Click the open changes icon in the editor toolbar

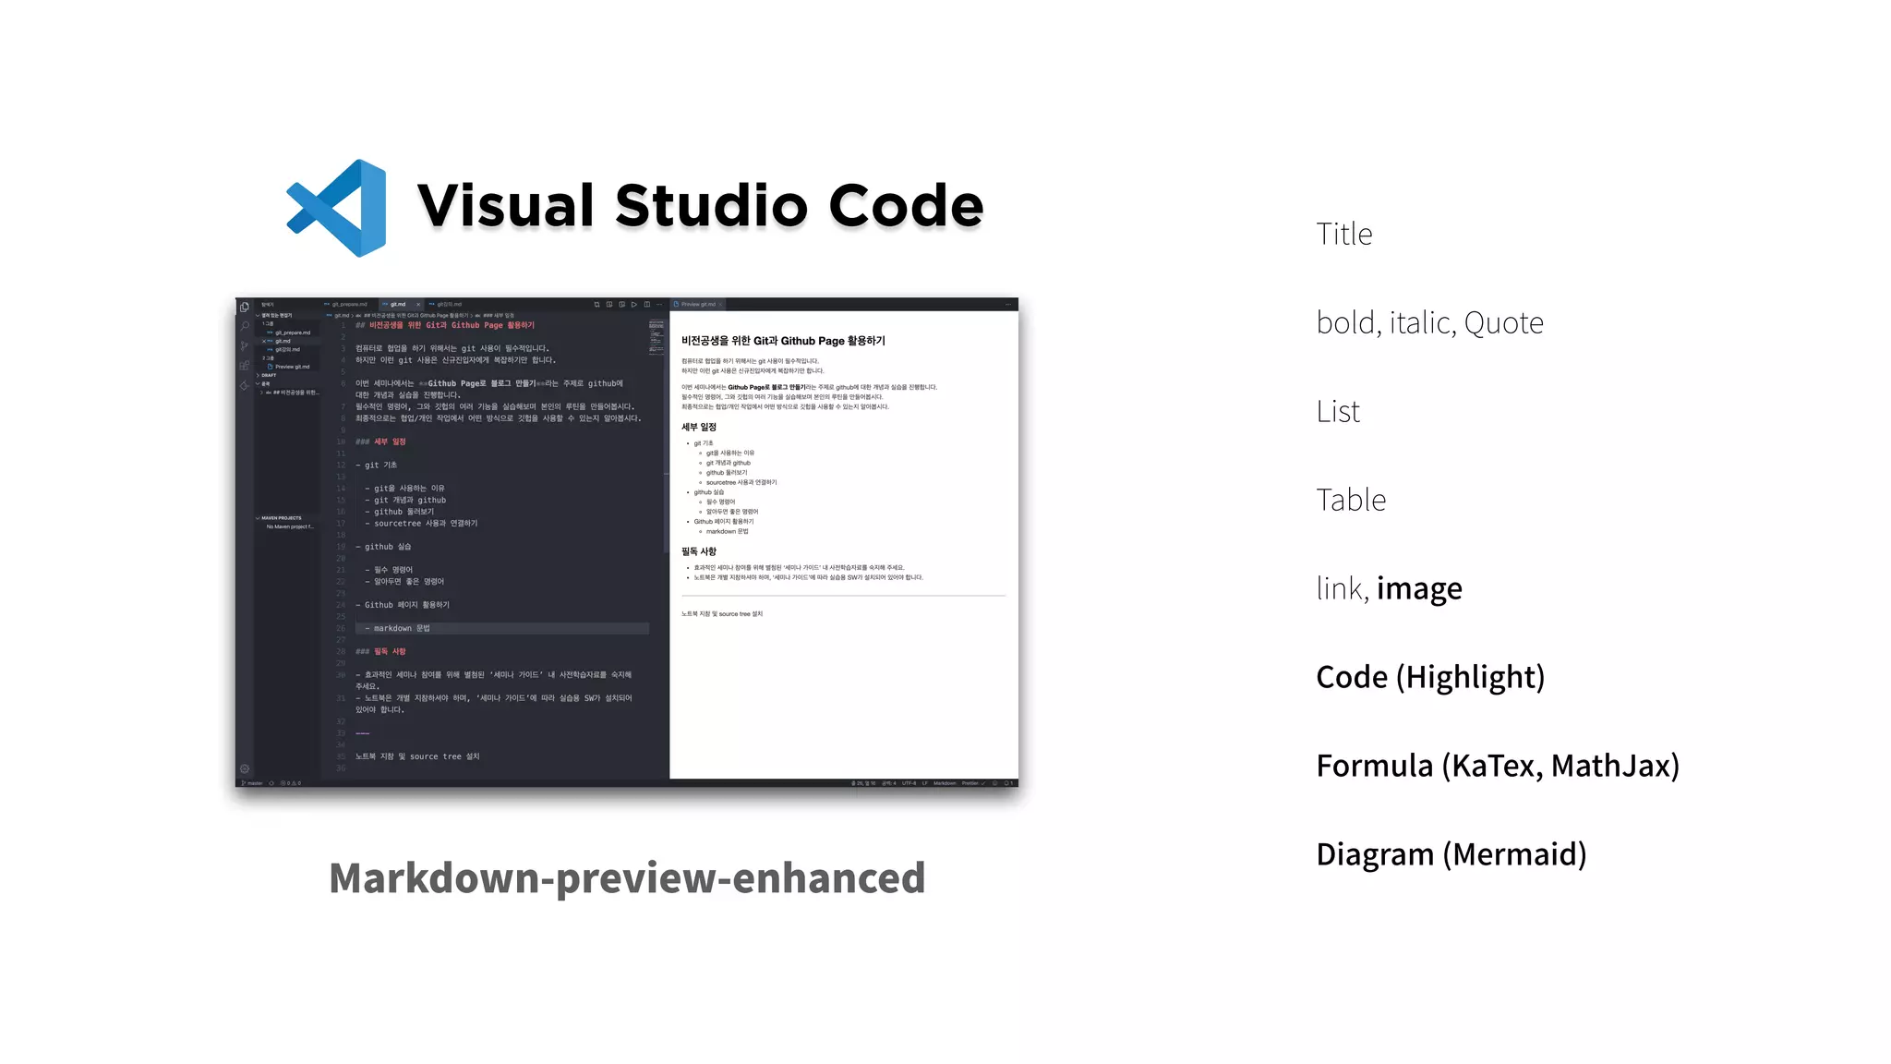coord(597,304)
